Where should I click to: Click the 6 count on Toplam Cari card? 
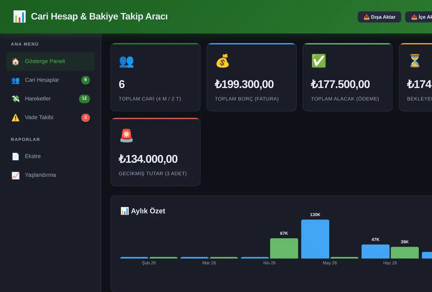point(122,84)
